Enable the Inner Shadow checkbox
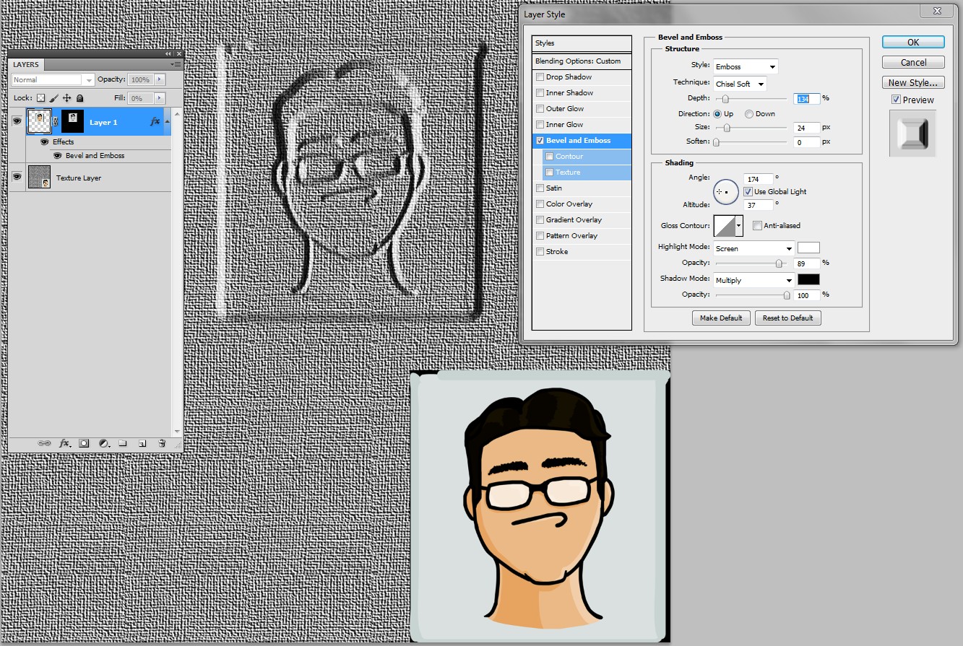 [x=540, y=93]
